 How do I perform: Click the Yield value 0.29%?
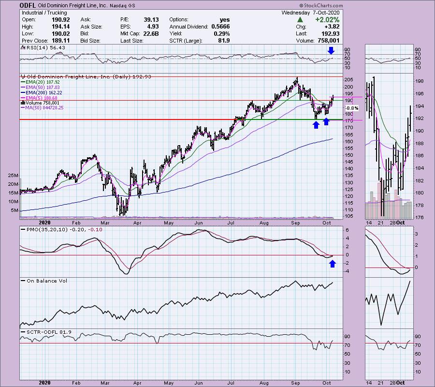click(x=222, y=33)
